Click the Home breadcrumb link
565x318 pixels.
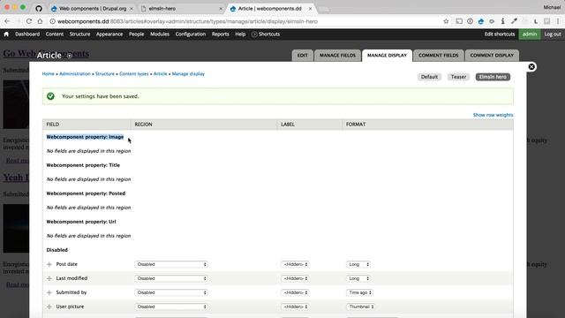point(48,74)
